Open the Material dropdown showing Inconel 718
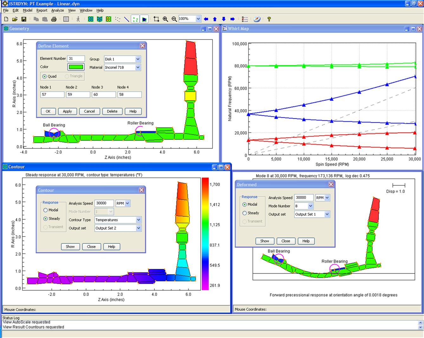 coord(138,67)
